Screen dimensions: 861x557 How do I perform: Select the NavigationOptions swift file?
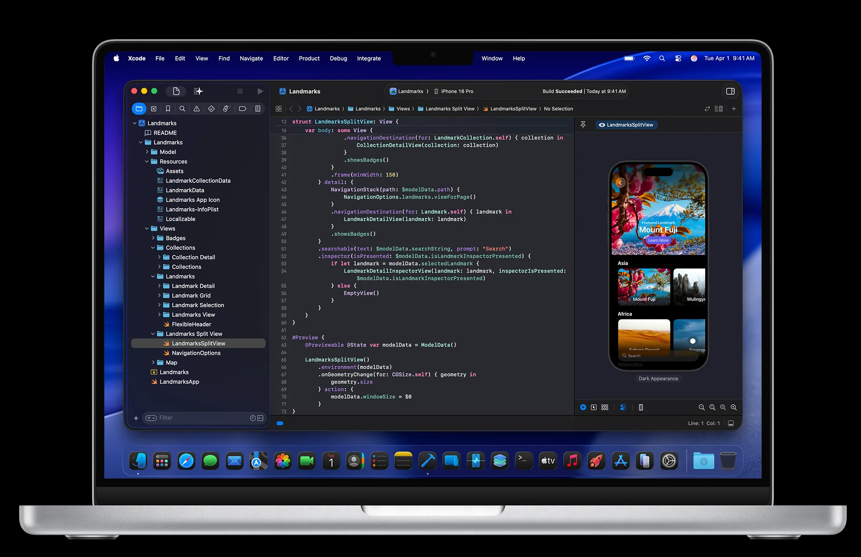pos(196,353)
